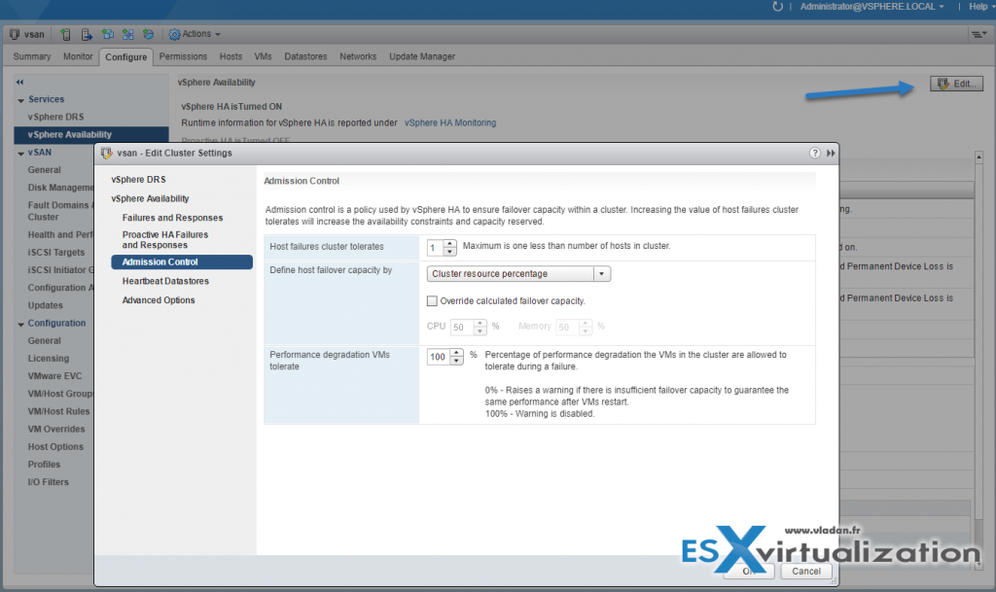
Task: Select Profiles in sidebar
Action: pyautogui.click(x=44, y=465)
